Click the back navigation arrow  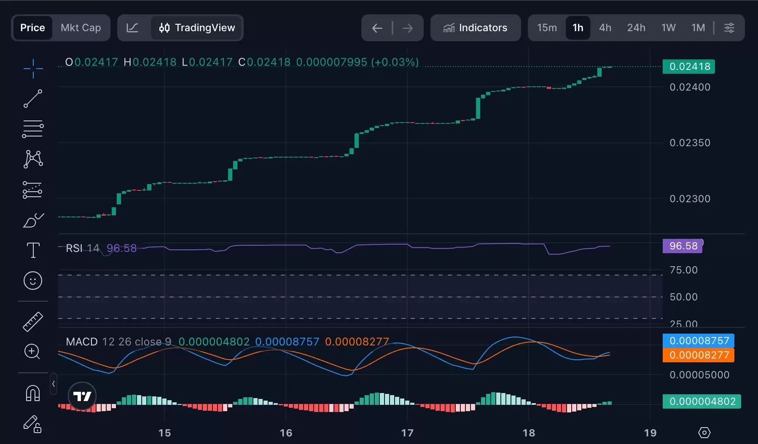[376, 27]
